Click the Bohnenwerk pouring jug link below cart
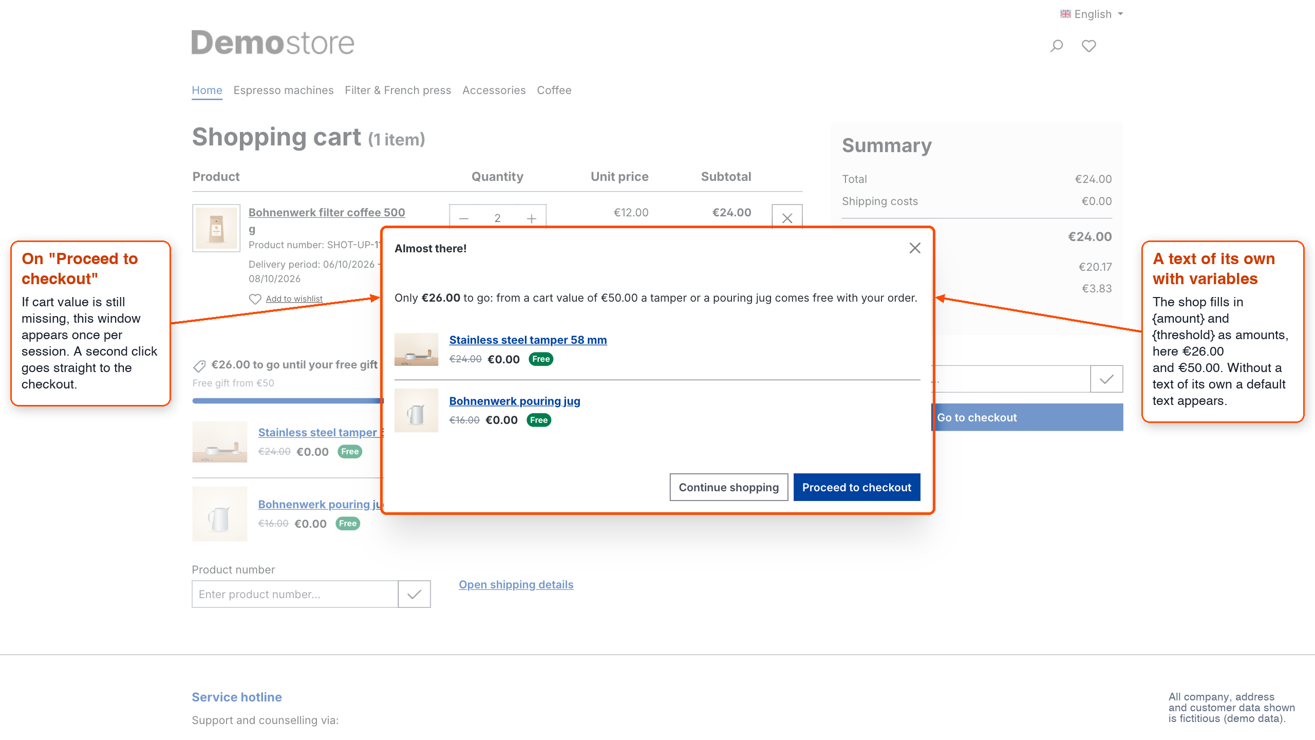This screenshot has width=1315, height=740. [x=321, y=504]
